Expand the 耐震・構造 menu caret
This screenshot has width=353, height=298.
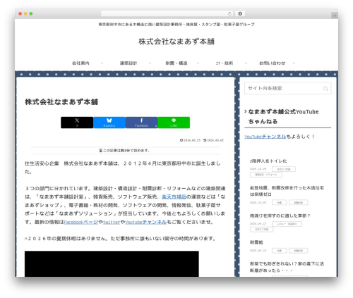198,63
